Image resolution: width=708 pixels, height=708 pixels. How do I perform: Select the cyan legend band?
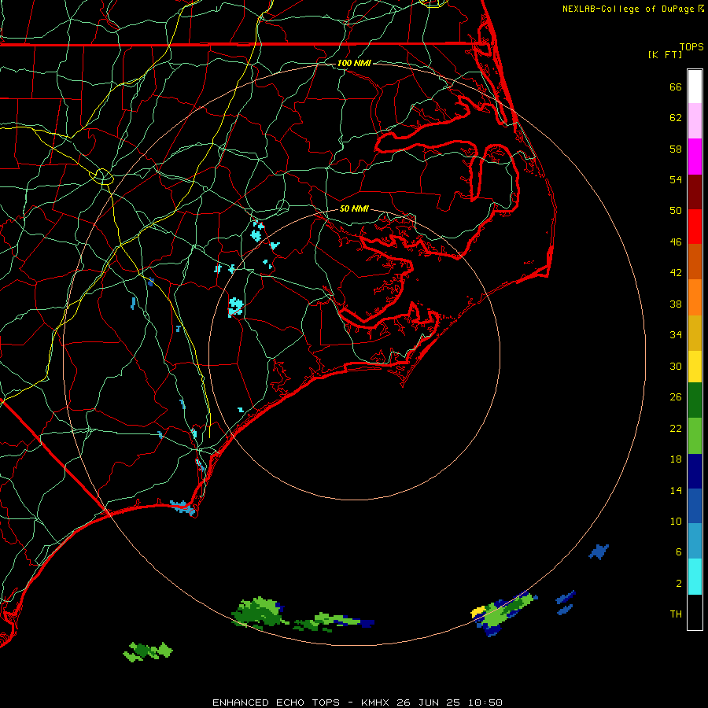(695, 577)
